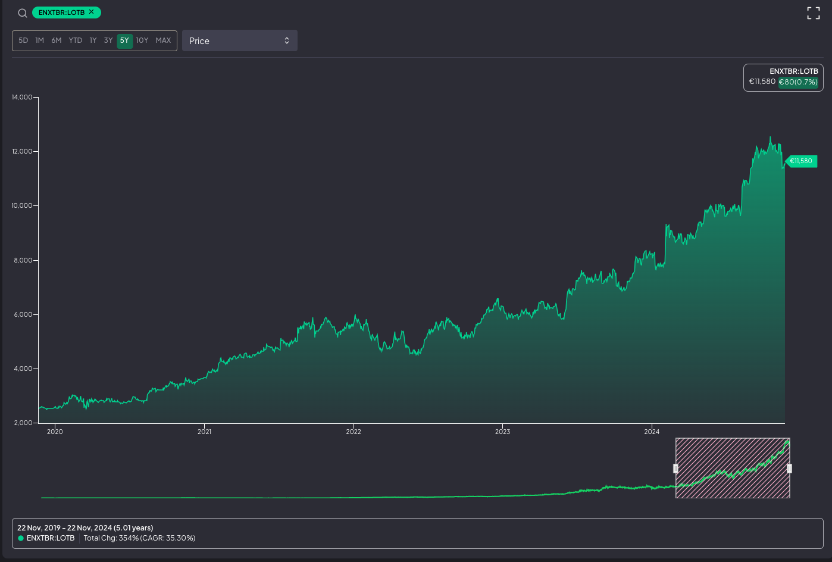Click the 2024 x-axis label
The width and height of the screenshot is (832, 562).
point(652,432)
